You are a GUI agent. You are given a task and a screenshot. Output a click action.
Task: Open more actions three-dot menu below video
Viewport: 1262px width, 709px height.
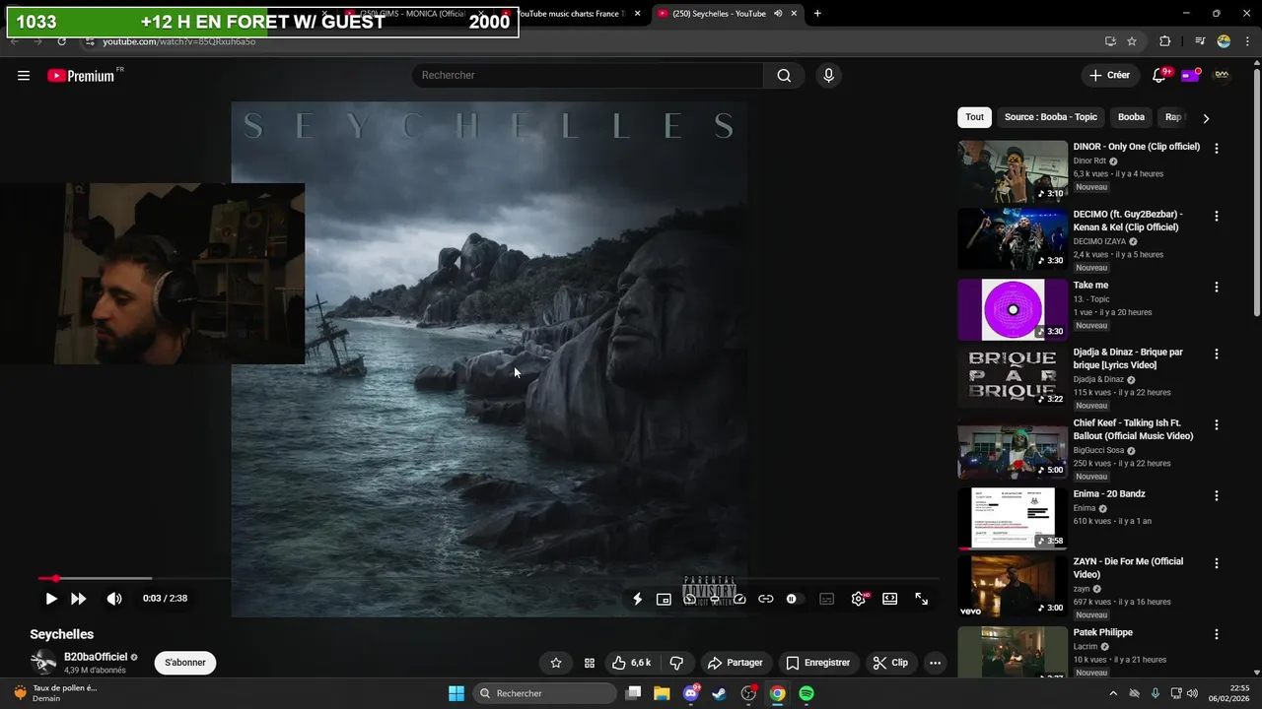coord(935,663)
